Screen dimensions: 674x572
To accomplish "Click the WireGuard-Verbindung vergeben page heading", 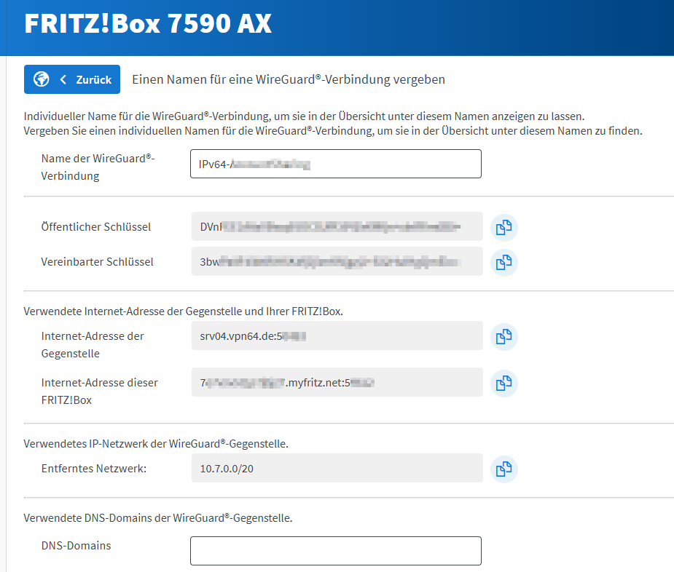I will [x=288, y=79].
